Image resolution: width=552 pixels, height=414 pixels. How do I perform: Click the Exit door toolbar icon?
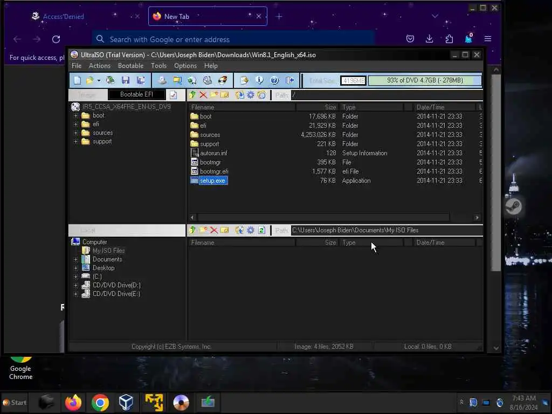tap(289, 80)
